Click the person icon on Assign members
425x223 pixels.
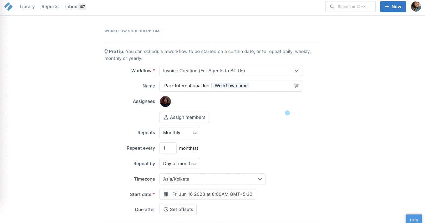coord(166,117)
